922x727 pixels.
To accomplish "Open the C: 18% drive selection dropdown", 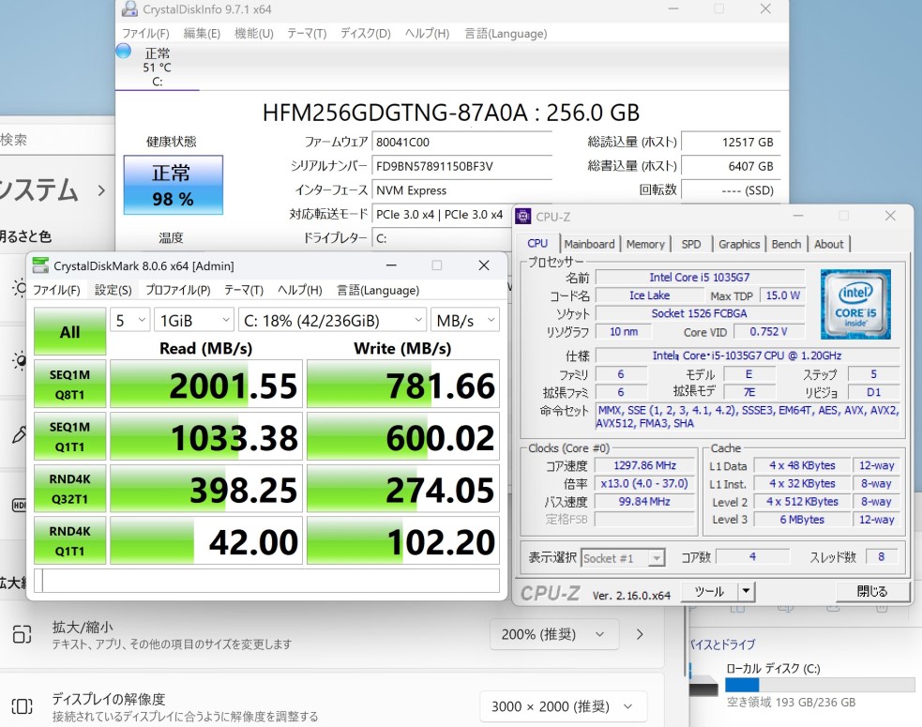I will click(x=332, y=321).
